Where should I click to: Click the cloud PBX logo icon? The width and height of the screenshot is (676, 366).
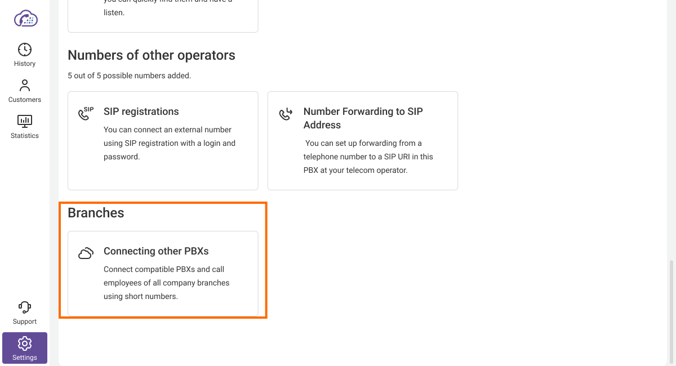click(x=25, y=19)
